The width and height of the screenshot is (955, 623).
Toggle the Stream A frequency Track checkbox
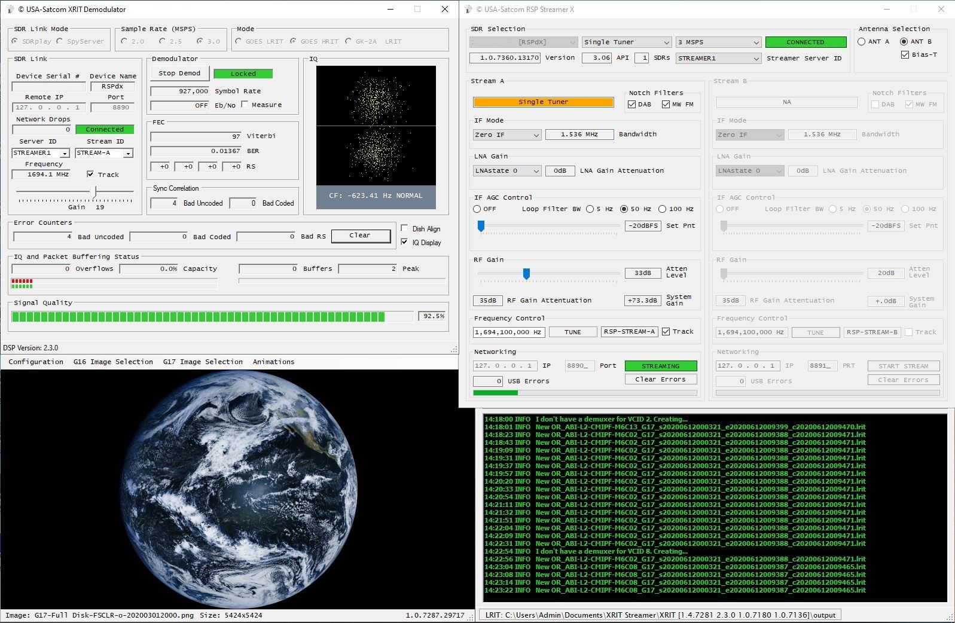pyautogui.click(x=666, y=331)
